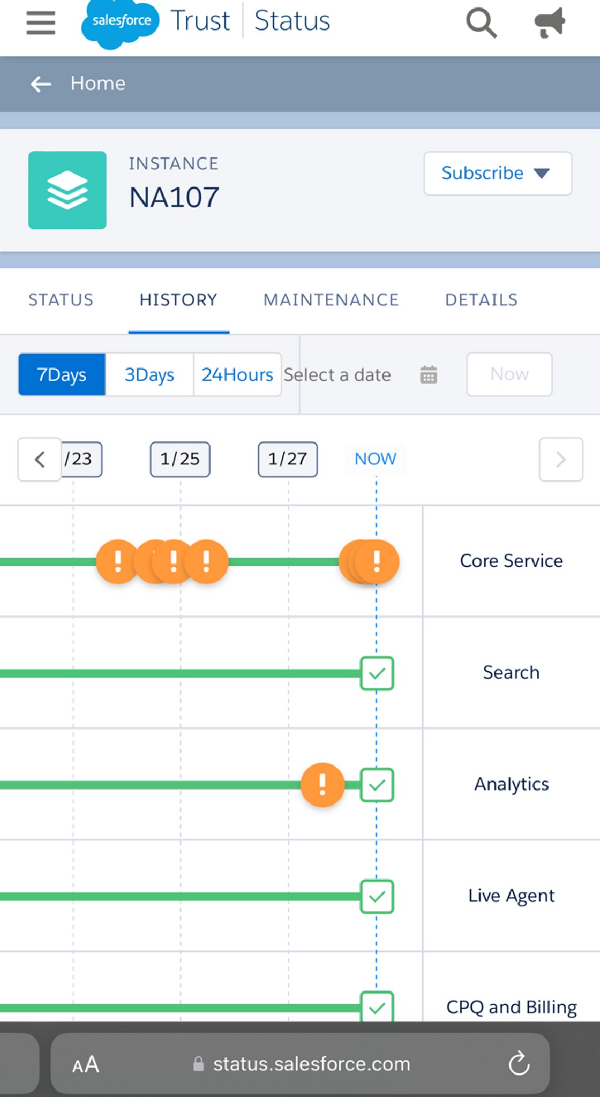Open the megaphone announcements icon
Screen dimensions: 600x1097
click(550, 23)
